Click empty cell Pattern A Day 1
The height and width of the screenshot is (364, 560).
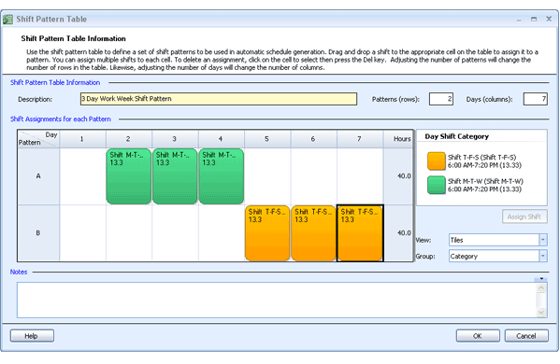[x=82, y=176]
